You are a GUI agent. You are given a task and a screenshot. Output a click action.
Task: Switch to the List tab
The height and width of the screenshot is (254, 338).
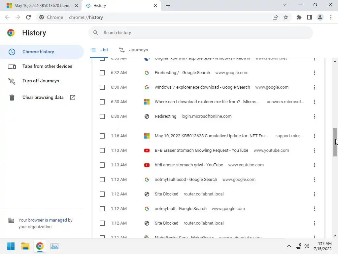point(99,50)
